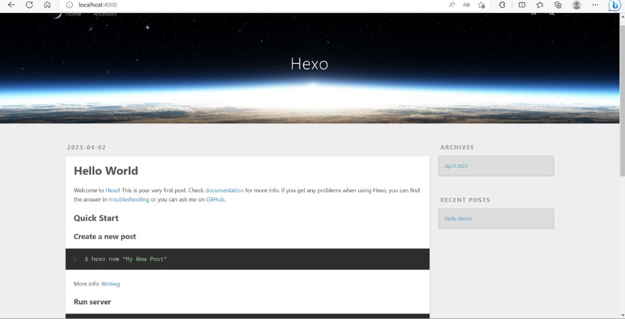Reload the page with the refresh icon
The height and width of the screenshot is (319, 625).
[x=29, y=5]
